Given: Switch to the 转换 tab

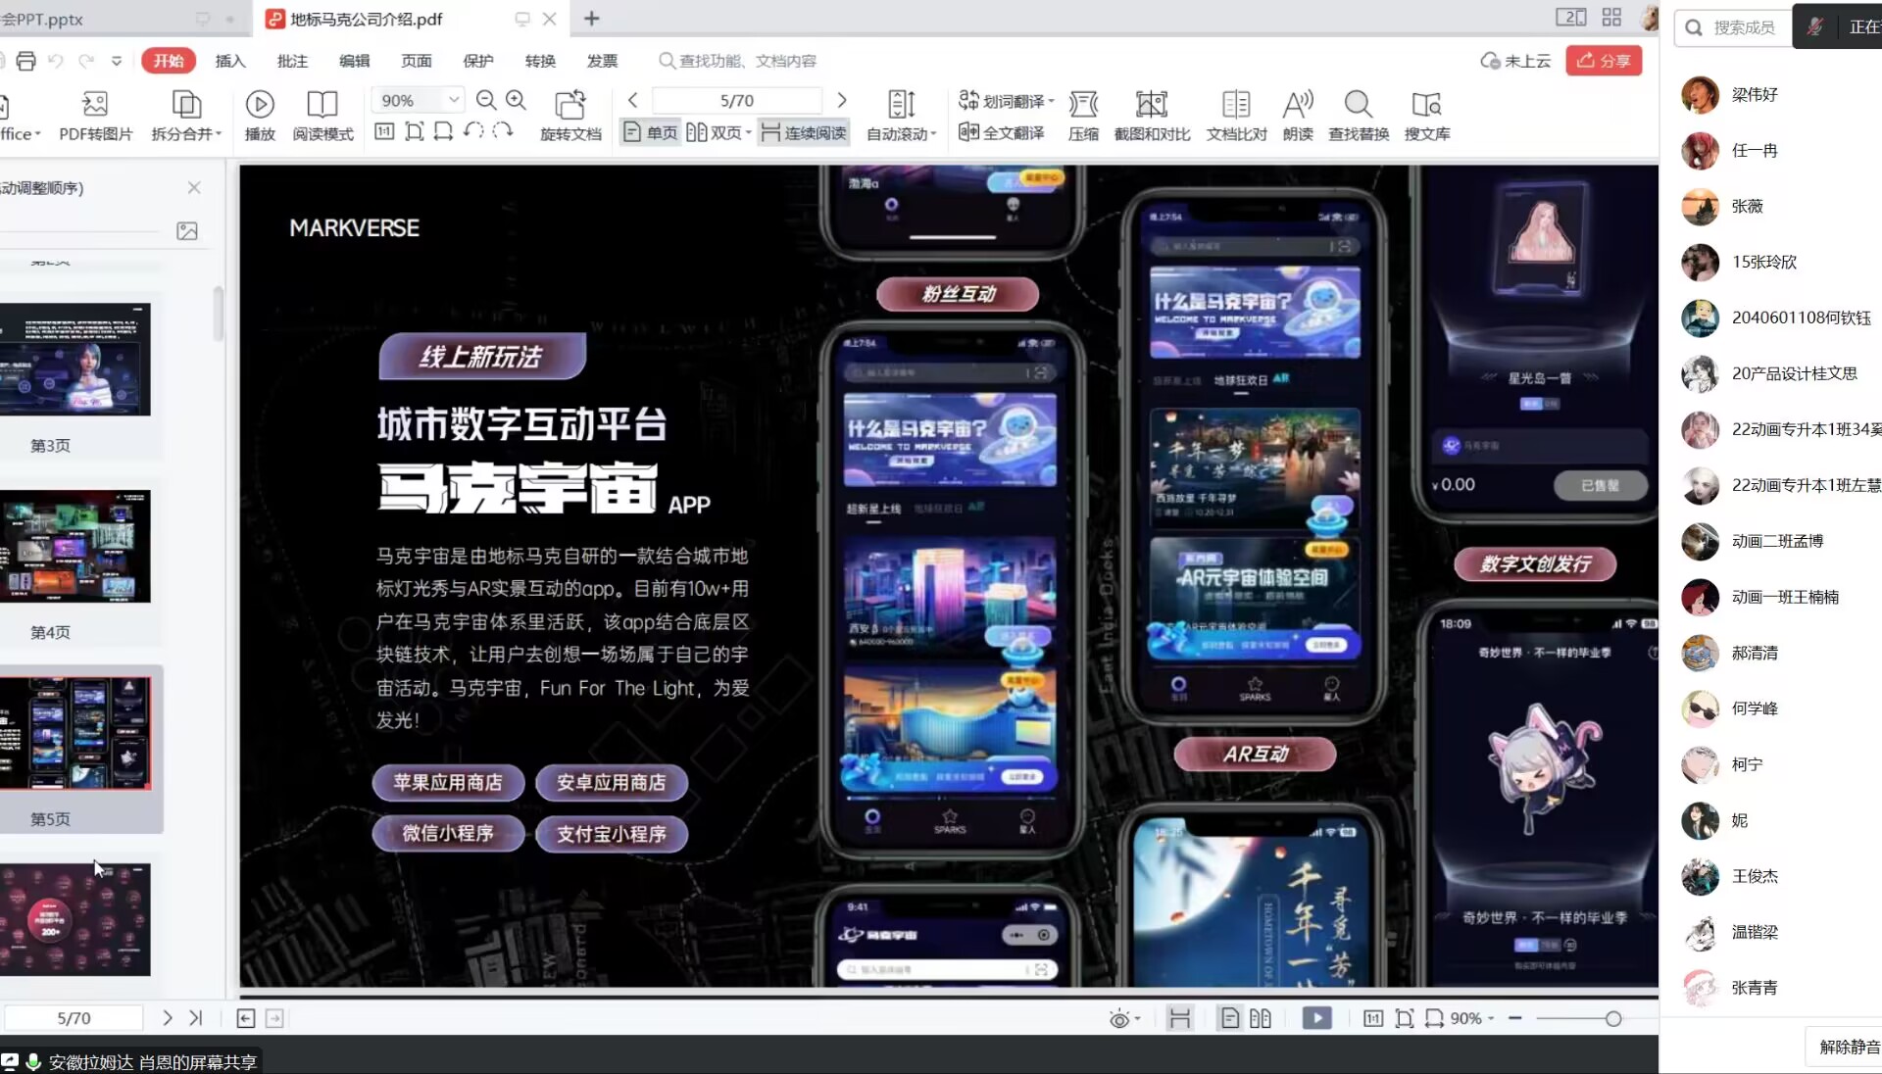Looking at the screenshot, I should tap(540, 61).
